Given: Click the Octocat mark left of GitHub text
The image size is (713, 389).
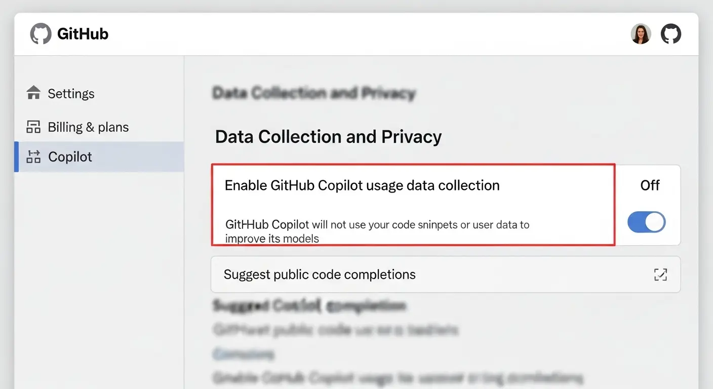Looking at the screenshot, I should pyautogui.click(x=40, y=33).
